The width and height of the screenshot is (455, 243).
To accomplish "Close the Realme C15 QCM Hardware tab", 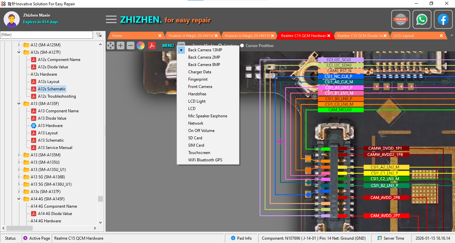I will point(329,36).
